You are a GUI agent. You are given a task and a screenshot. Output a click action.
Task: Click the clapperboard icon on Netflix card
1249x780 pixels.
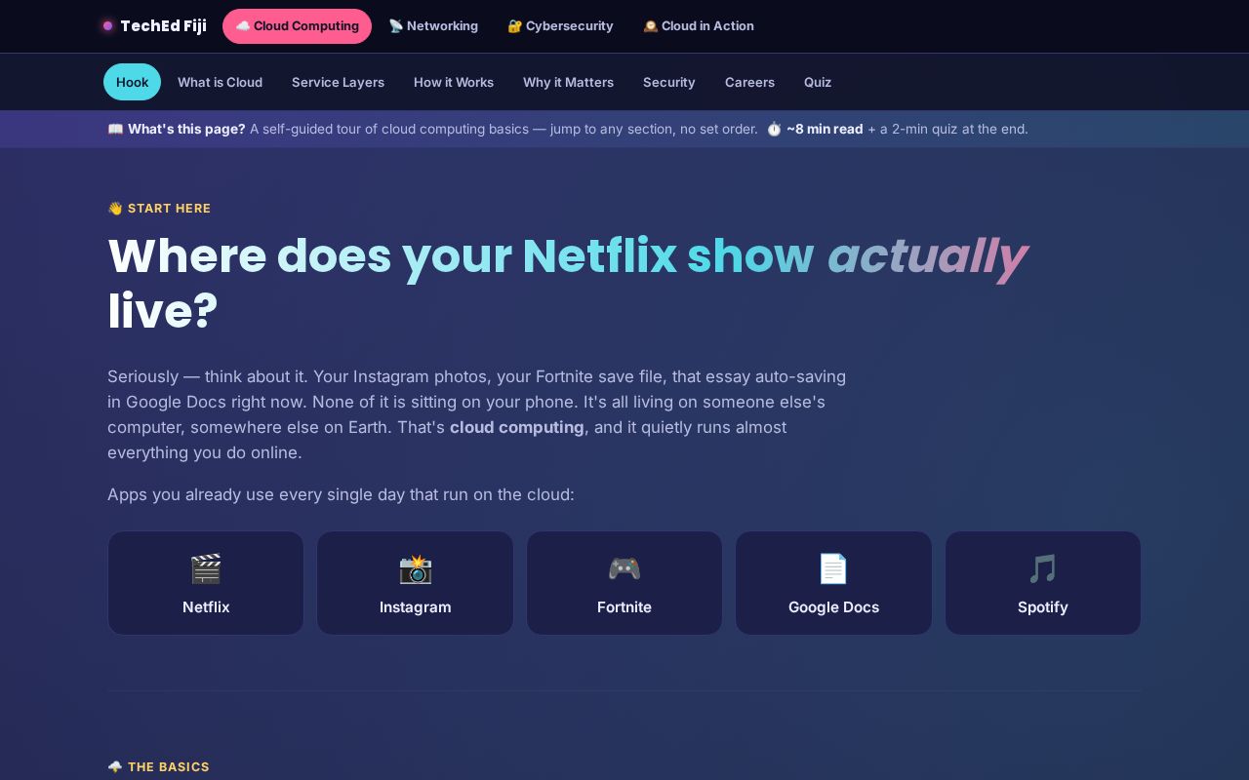[206, 568]
